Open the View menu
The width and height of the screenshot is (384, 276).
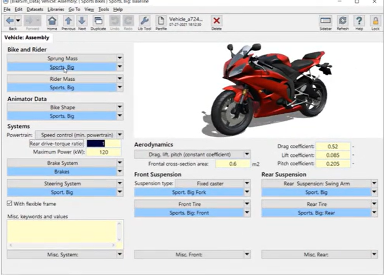(89, 10)
